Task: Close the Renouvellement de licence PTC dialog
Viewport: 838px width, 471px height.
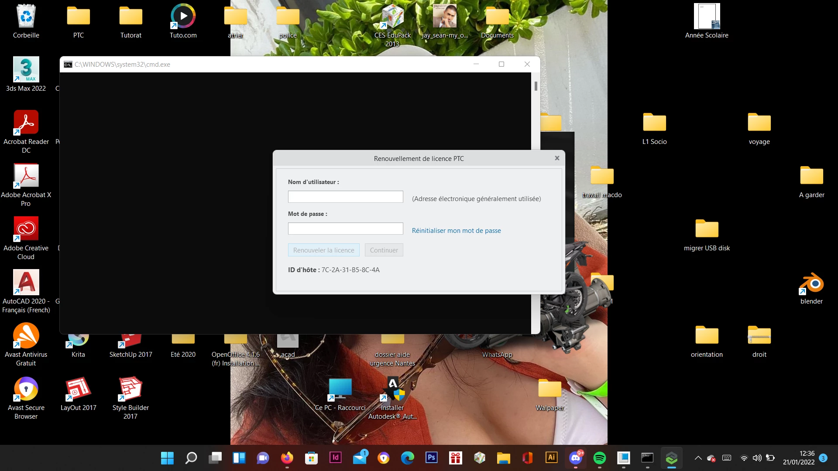Action: pyautogui.click(x=557, y=158)
